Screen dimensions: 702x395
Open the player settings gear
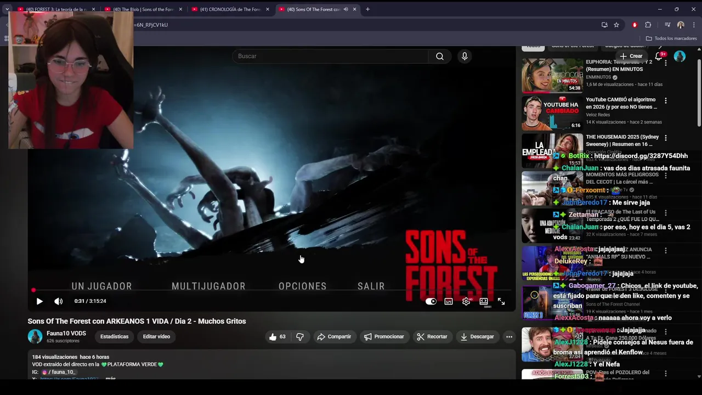[466, 301]
